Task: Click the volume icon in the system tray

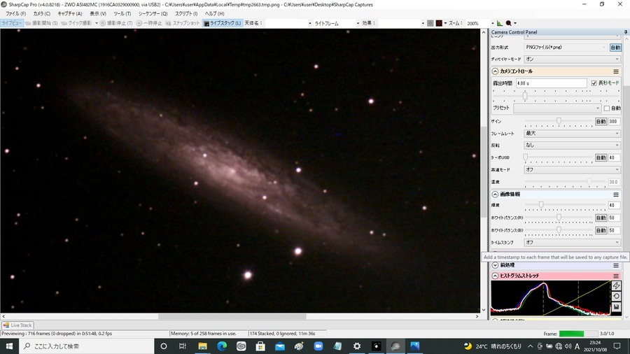Action: tap(568, 346)
